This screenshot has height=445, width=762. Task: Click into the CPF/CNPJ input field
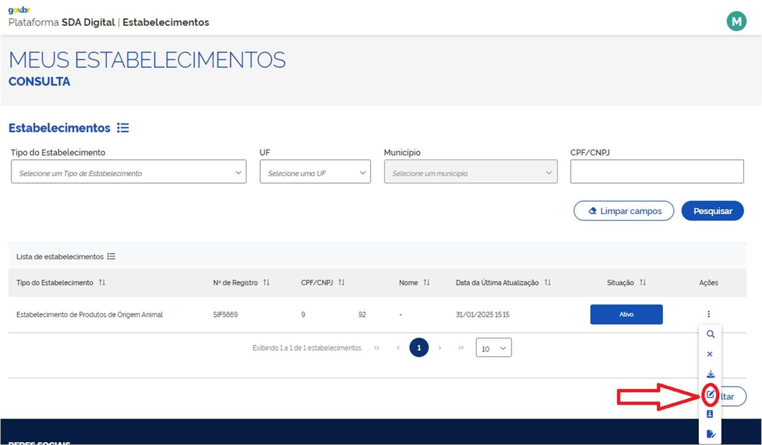click(657, 172)
